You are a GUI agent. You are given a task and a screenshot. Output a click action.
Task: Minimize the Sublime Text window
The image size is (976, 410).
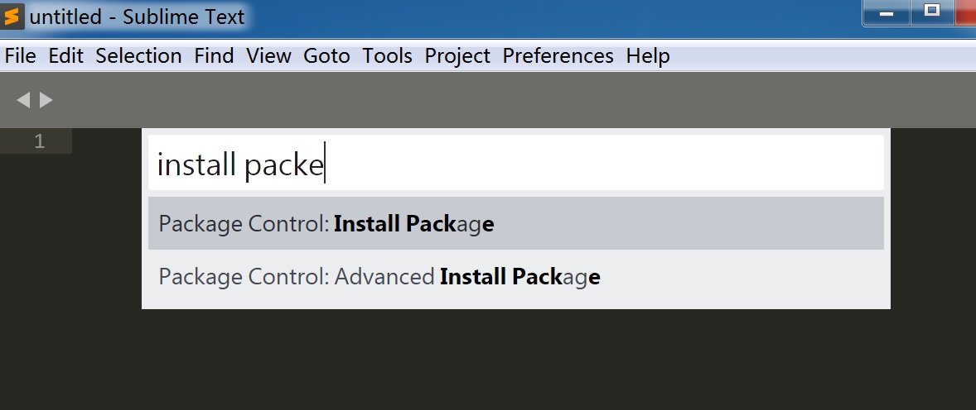[887, 13]
